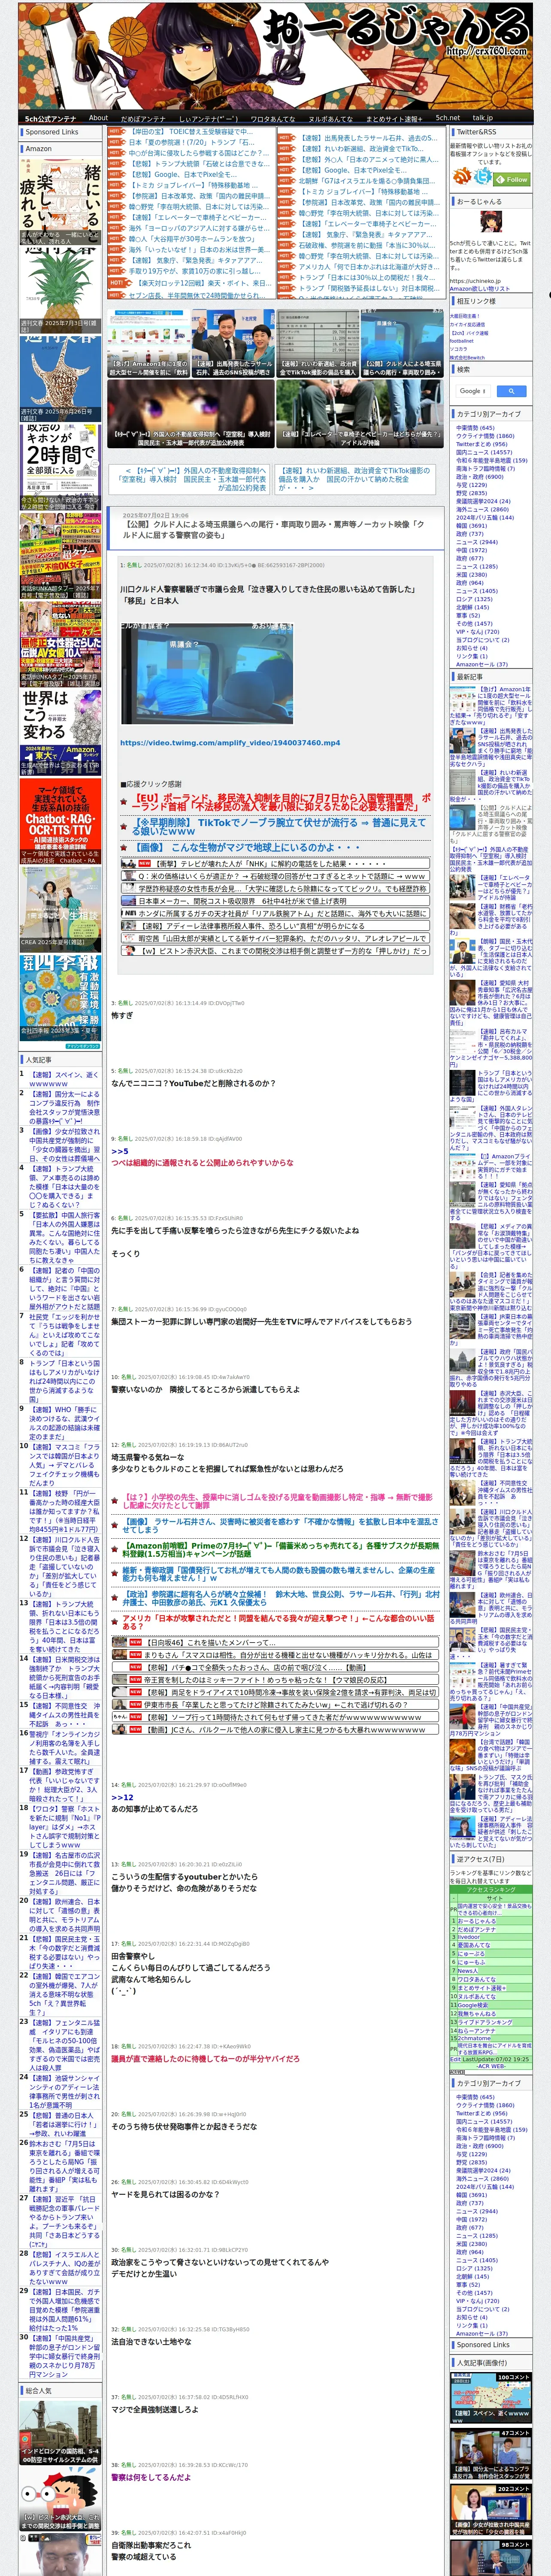Click the >>12 reply anchor in comment 14
The image size is (551, 2576).
point(121,1797)
